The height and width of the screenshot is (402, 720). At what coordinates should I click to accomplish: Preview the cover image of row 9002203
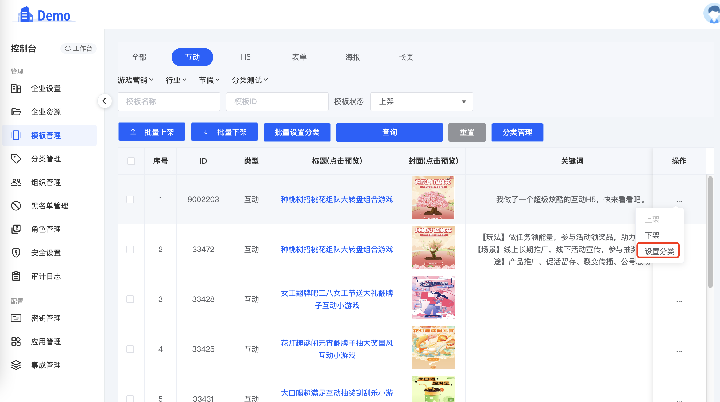(x=433, y=197)
